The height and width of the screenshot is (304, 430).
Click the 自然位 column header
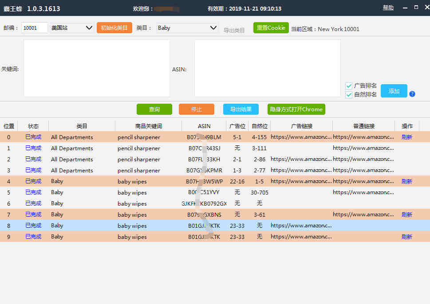[x=260, y=126]
